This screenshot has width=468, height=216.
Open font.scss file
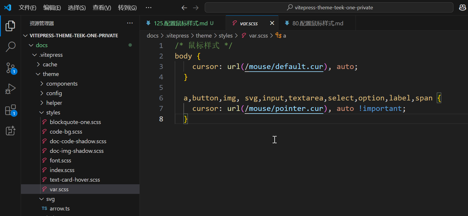click(x=80, y=160)
